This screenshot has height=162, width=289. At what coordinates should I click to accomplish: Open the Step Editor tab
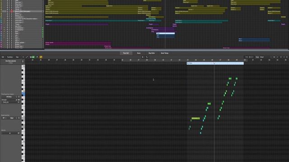[x=152, y=53]
